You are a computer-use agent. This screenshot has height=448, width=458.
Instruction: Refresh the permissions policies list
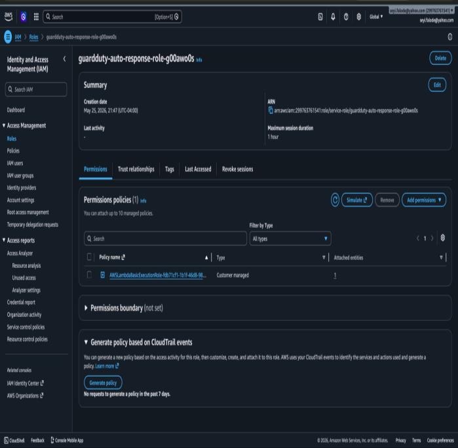[x=335, y=200]
